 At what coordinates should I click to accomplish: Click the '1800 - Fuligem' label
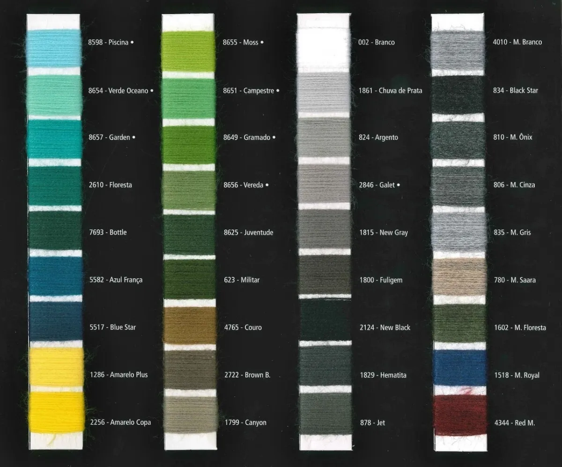tap(381, 280)
